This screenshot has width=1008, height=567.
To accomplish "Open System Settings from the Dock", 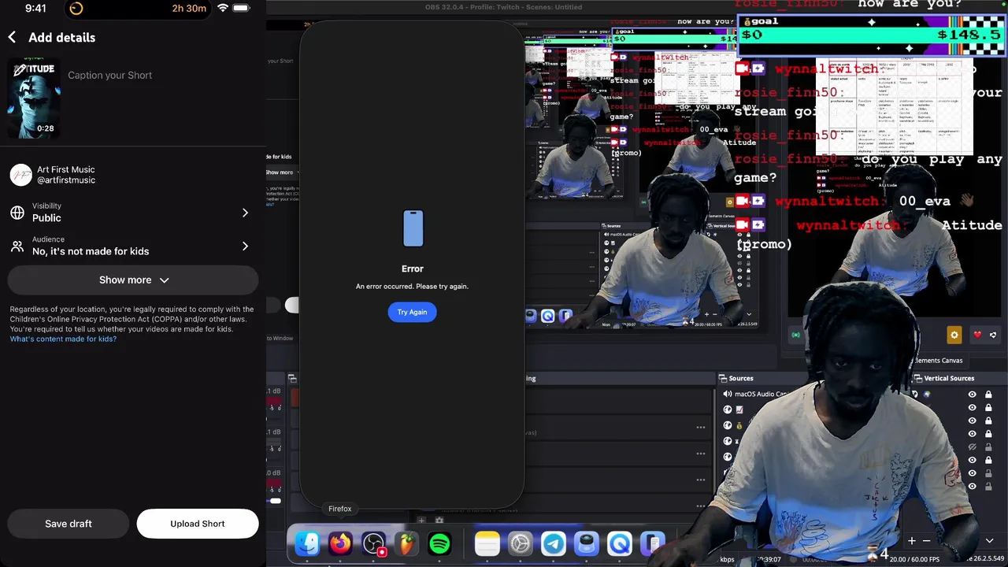I will tap(521, 543).
